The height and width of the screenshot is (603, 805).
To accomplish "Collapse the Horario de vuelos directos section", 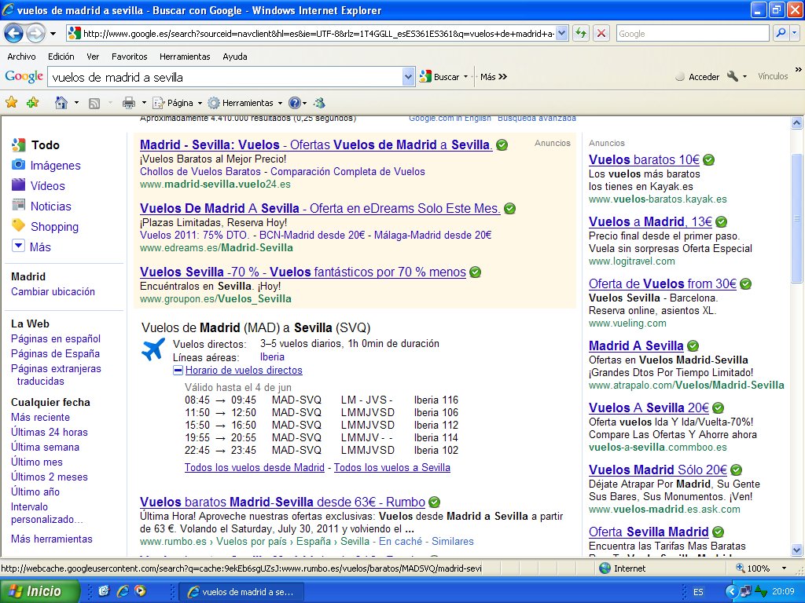I will (x=178, y=371).
